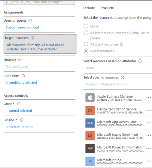
Task: Click the Device Registration Service ID 01cb2876-7ebd
Action: click(x=121, y=113)
